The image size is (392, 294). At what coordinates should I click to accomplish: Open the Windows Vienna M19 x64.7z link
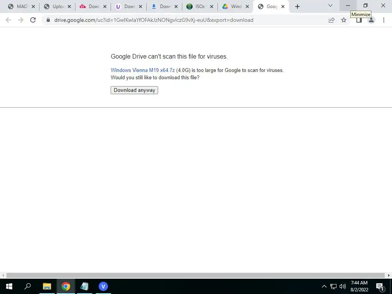143,70
